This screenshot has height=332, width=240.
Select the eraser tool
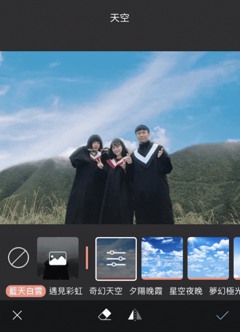tap(105, 315)
